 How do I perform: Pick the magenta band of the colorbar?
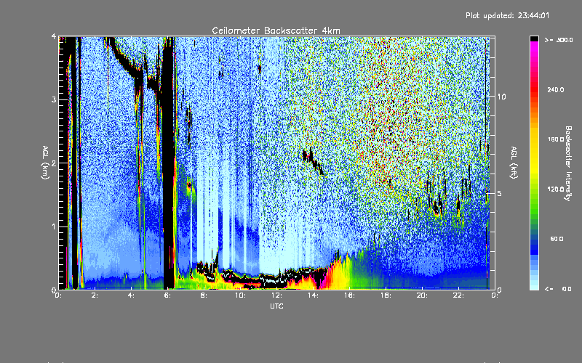(534, 47)
